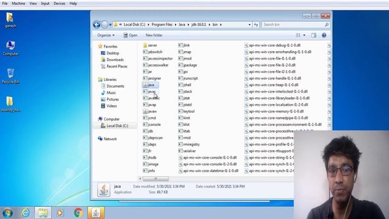Viewport: 389px width, 219px height.
Task: Select Favorites in navigation pane
Action: pyautogui.click(x=111, y=46)
